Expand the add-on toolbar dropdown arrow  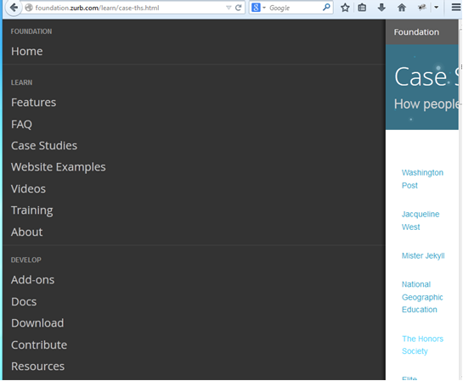436,8
